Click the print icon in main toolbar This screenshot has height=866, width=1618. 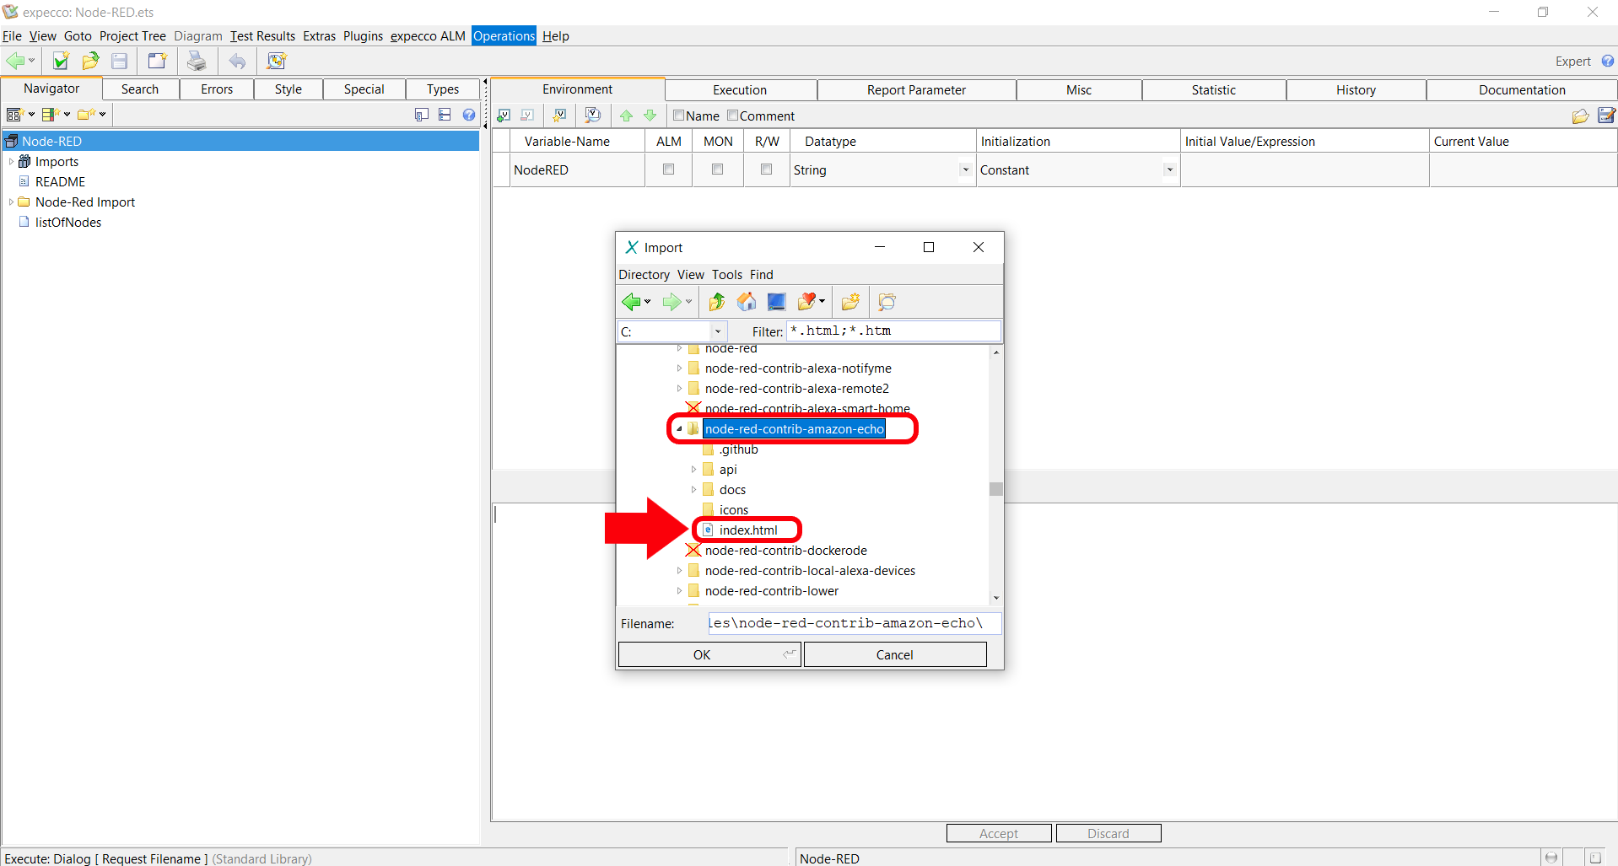tap(197, 61)
